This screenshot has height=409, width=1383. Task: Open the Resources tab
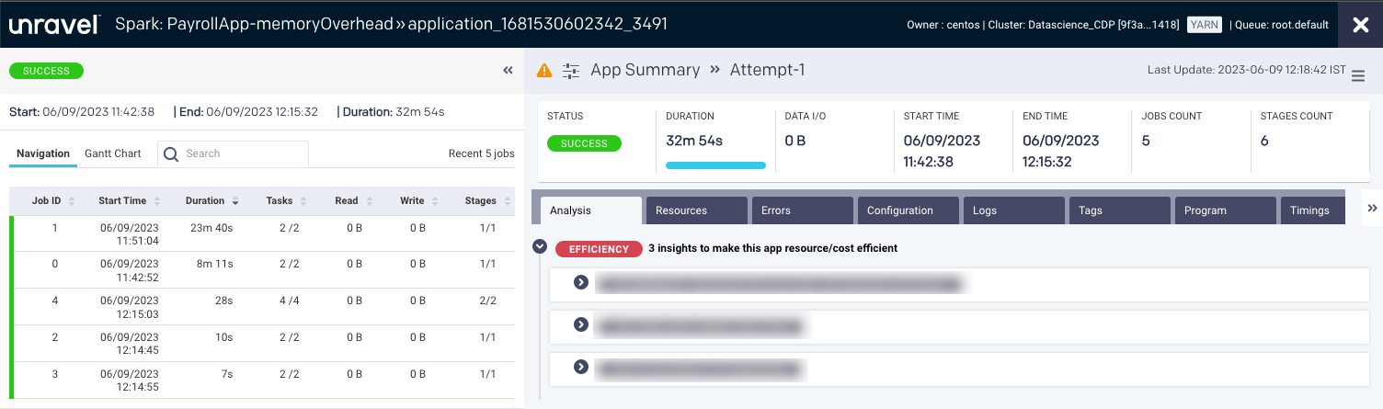coord(698,210)
